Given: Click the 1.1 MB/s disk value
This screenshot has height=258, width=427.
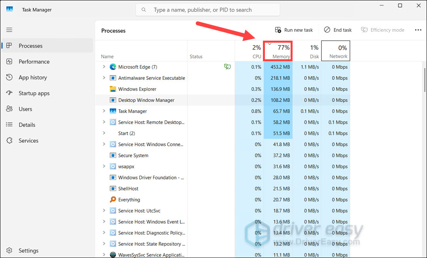Looking at the screenshot, I should 310,67.
